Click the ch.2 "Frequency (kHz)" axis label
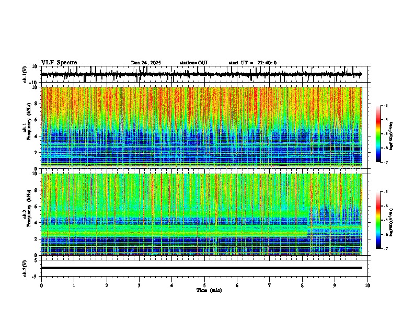The width and height of the screenshot is (414, 320). tap(29, 208)
